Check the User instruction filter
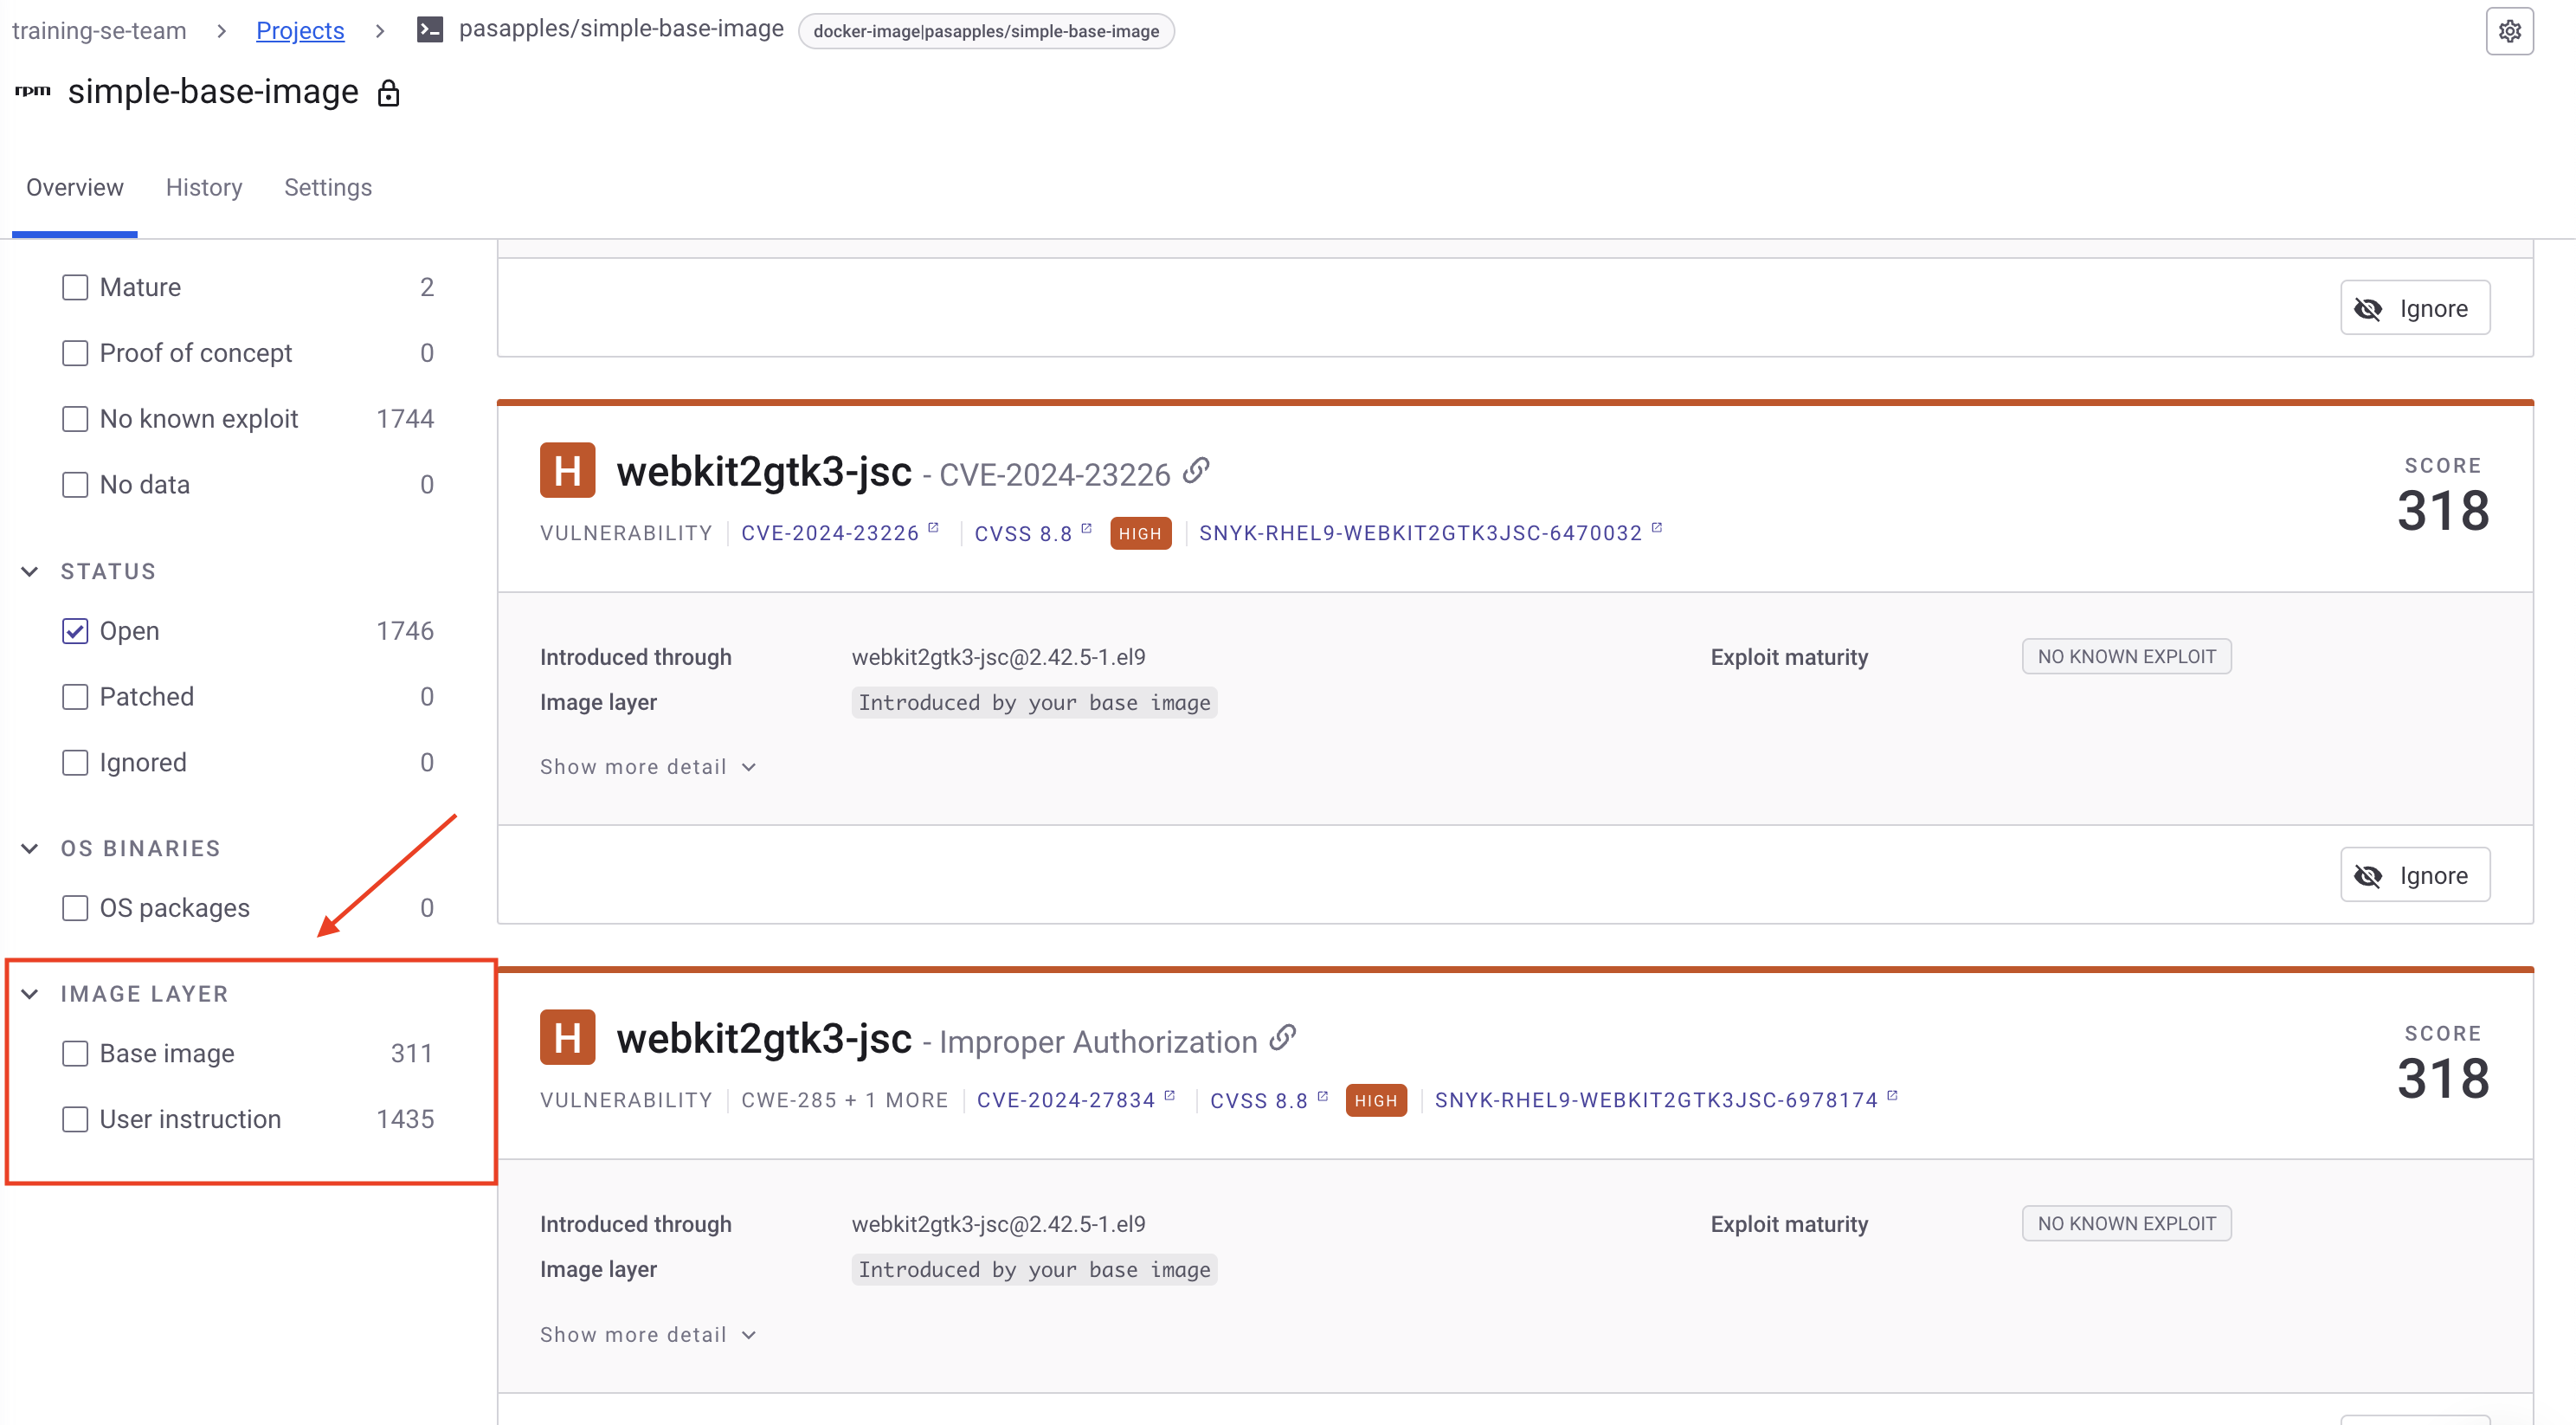Viewport: 2576px width, 1425px height. point(75,1119)
